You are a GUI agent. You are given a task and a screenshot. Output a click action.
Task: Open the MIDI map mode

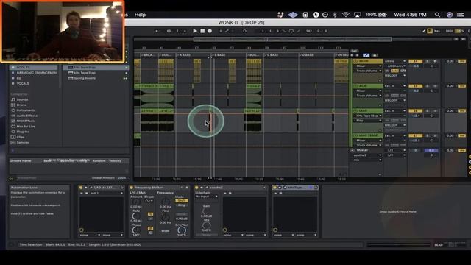(x=449, y=31)
